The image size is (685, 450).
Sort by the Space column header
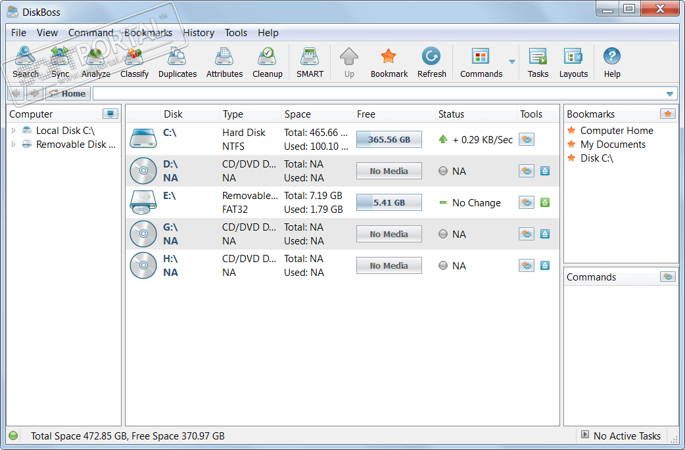(x=318, y=114)
